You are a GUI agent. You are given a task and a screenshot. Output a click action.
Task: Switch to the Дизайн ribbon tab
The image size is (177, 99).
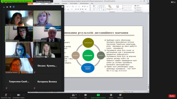[50, 4]
